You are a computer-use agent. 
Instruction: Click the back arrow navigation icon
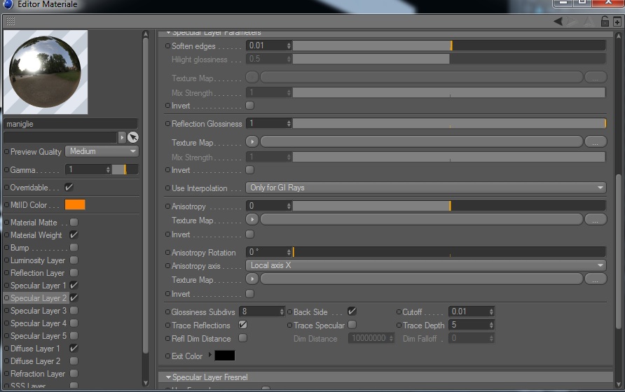(558, 22)
